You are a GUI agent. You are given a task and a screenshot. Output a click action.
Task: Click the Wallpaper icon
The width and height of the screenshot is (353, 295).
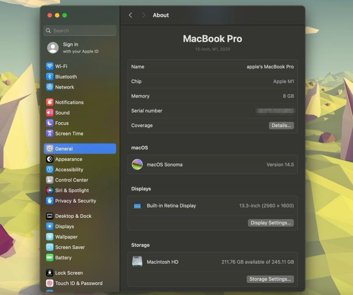tap(49, 237)
